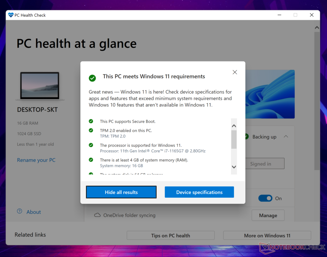Collapse the Backing up section
This screenshot has width=327, height=257.
tap(286, 136)
